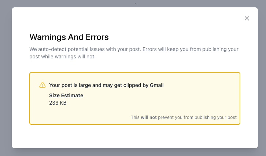Select the "Size Estimate" label
The image size is (266, 156).
[66, 95]
